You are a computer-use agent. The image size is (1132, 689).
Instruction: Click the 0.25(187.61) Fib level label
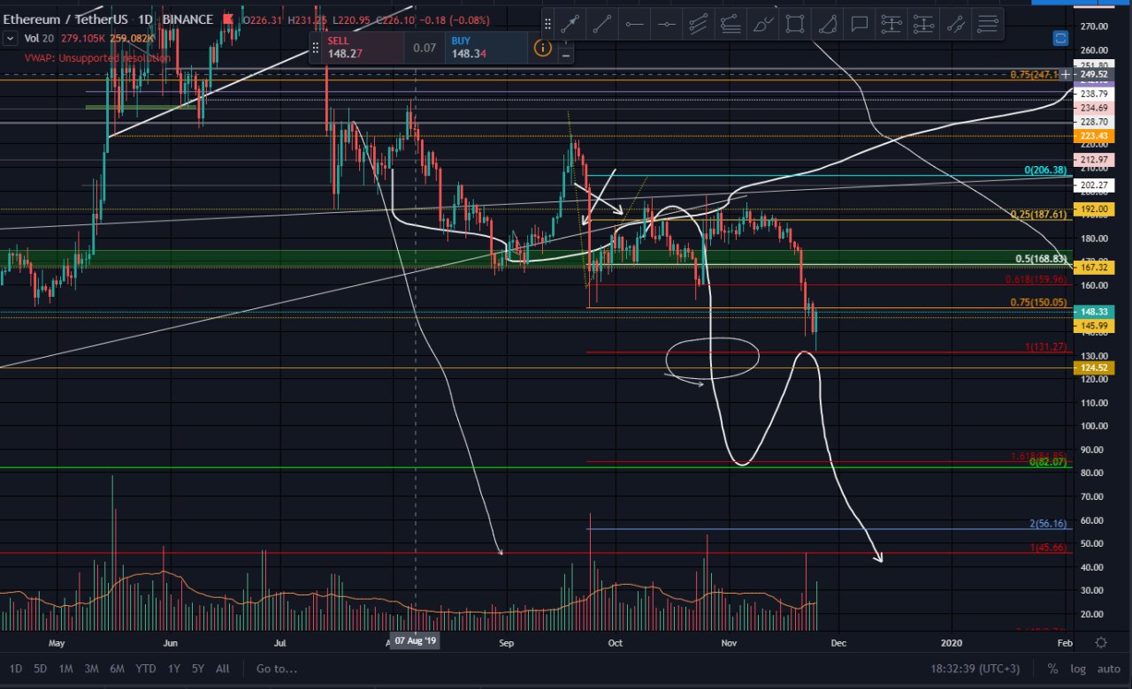tap(1040, 215)
